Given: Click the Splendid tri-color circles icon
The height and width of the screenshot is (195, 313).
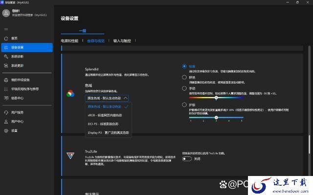Looking at the screenshot, I should pyautogui.click(x=70, y=93).
